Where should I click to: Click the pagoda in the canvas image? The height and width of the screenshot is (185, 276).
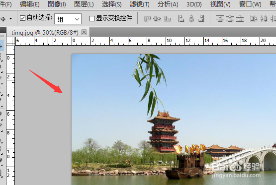163,131
